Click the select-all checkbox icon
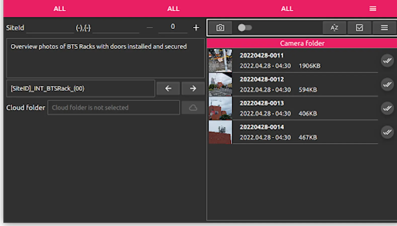Image resolution: width=397 pixels, height=226 pixels. click(x=359, y=28)
